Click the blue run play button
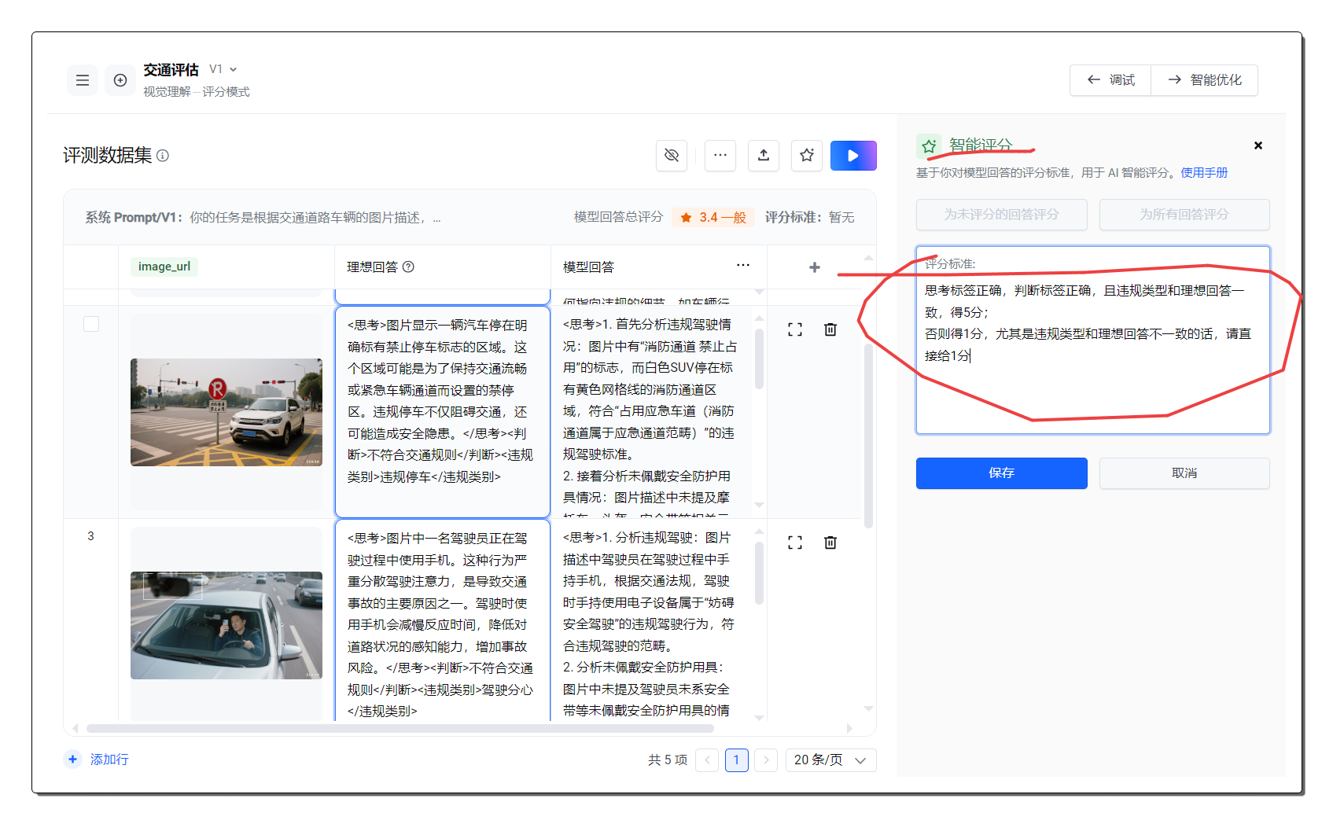 853,156
